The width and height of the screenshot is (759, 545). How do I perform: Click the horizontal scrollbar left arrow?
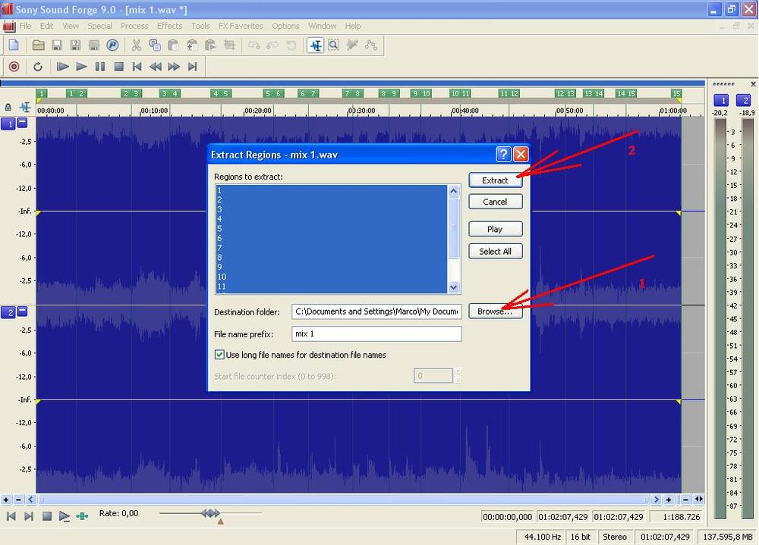coord(30,500)
